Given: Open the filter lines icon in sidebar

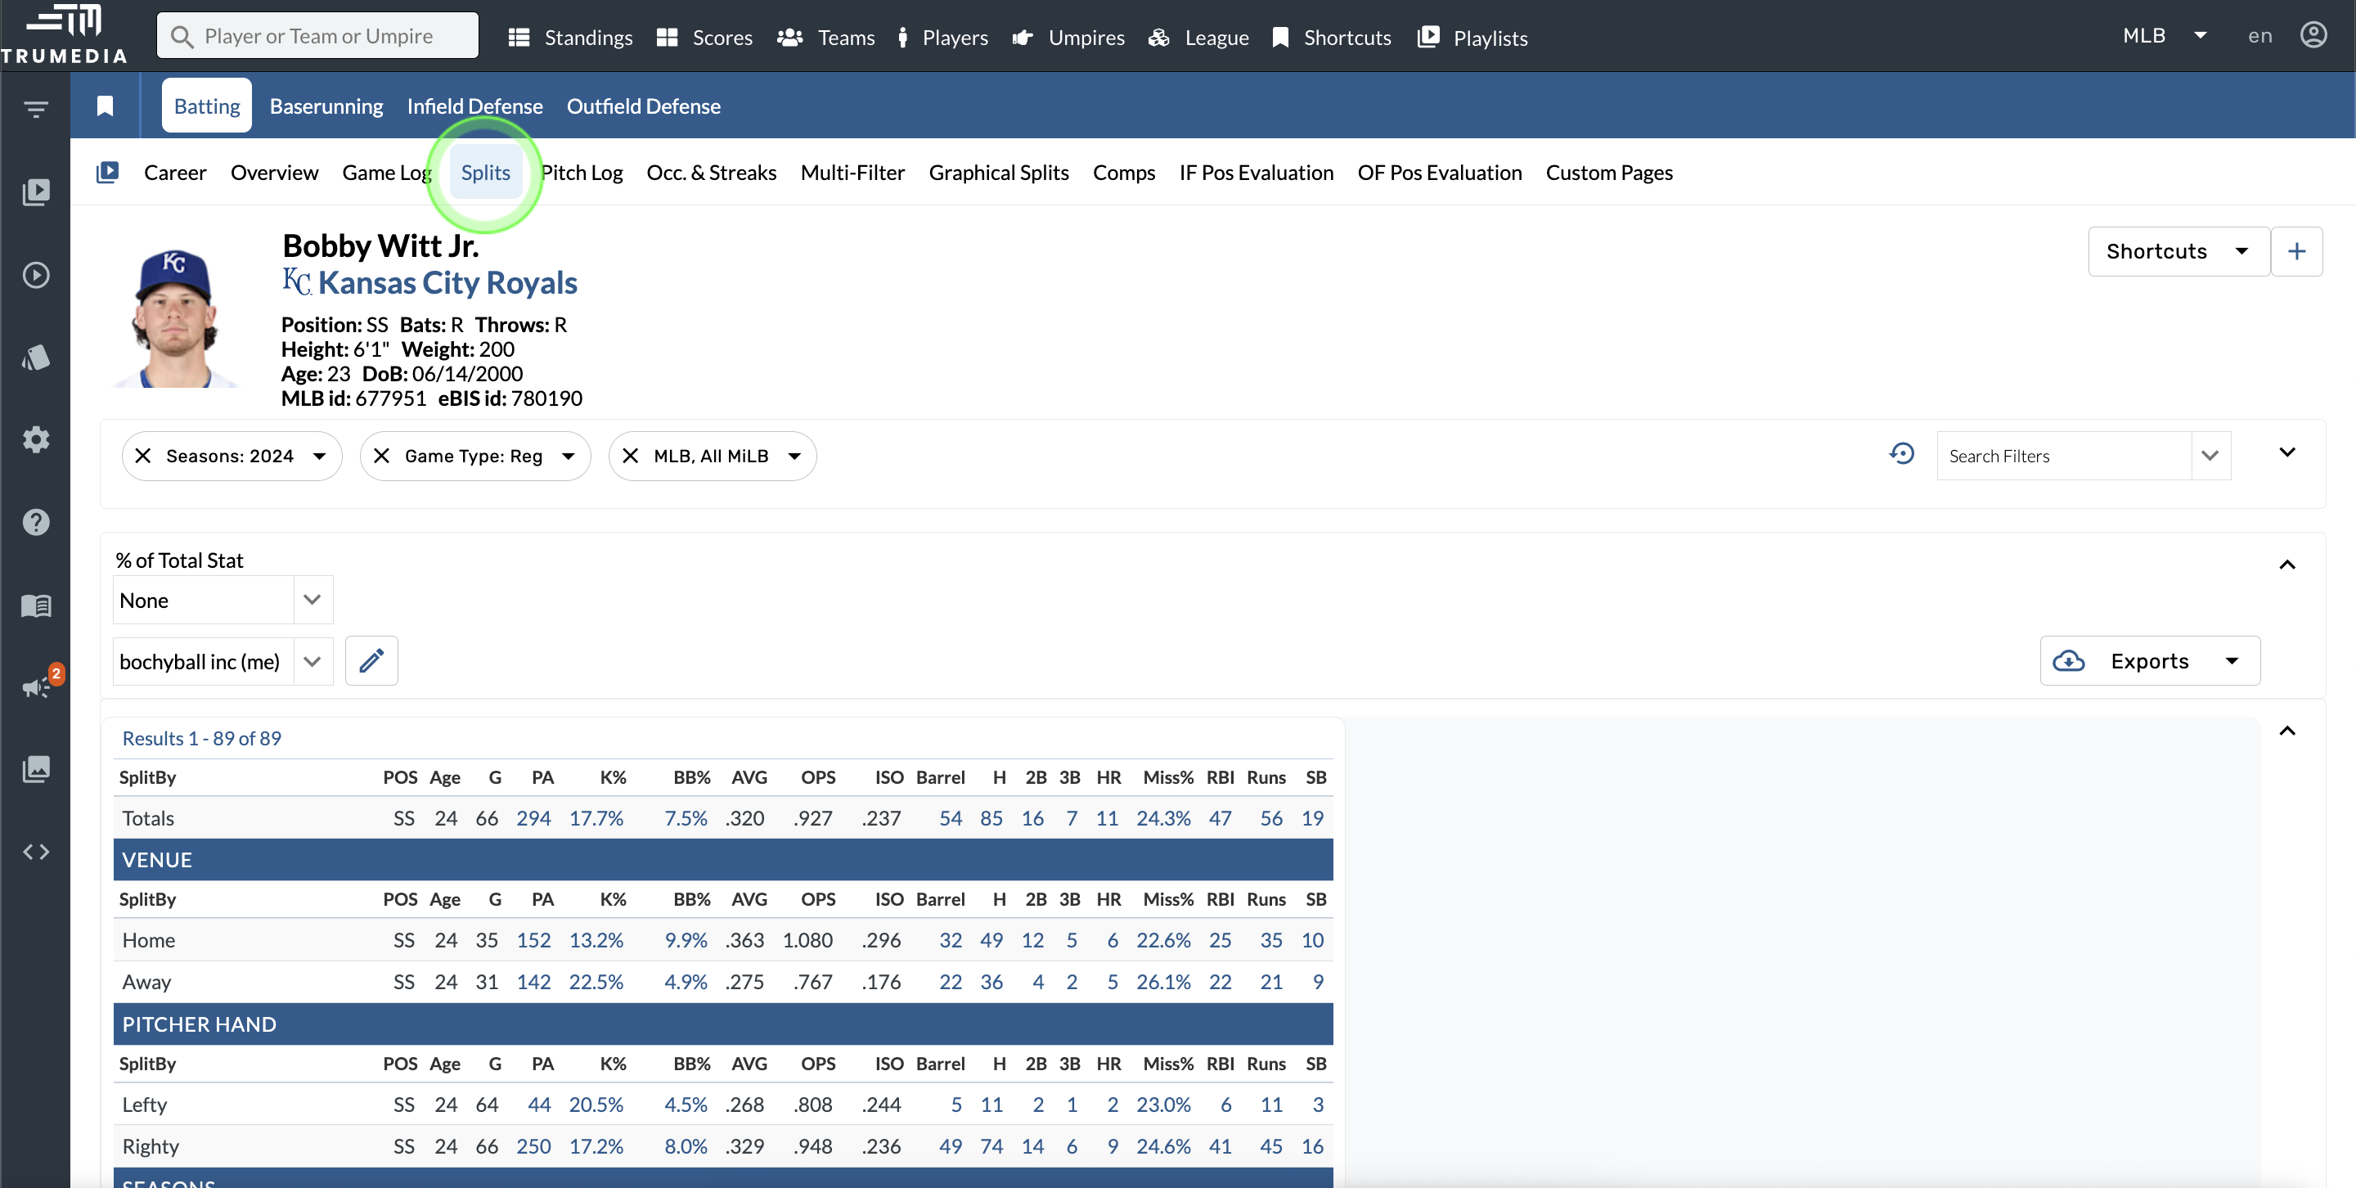Looking at the screenshot, I should tap(36, 110).
